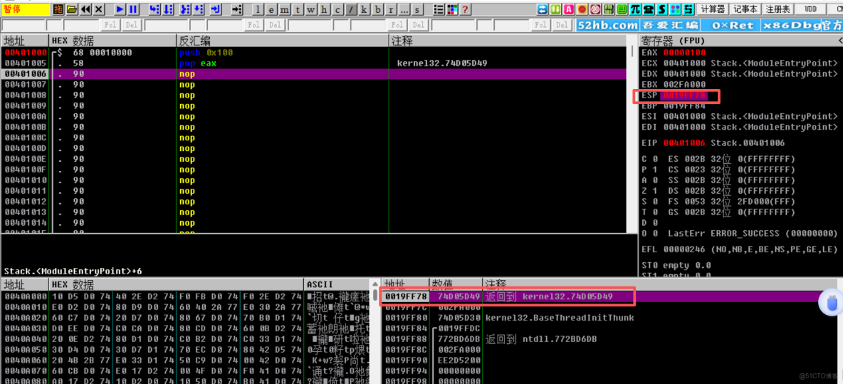Show Breakpoints with the b button

pyautogui.click(x=377, y=10)
